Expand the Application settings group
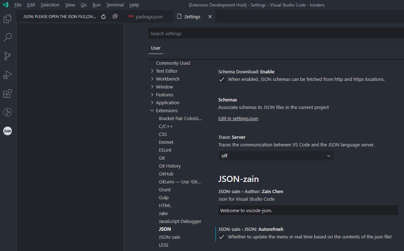The height and width of the screenshot is (251, 404). 152,102
